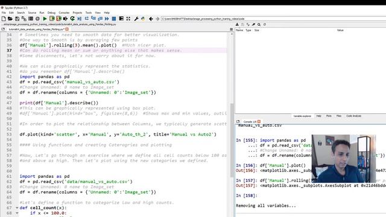The image size is (386, 217).
Task: Open the Search menu
Action: 21,13
